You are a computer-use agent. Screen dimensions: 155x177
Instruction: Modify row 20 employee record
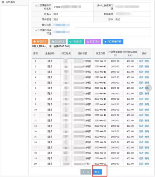pyautogui.click(x=141, y=164)
